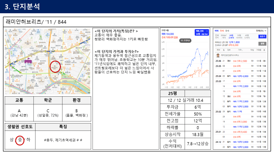
Task: Open the blue 매매, 전세 dropdown on the price chart
Action: click(202, 33)
